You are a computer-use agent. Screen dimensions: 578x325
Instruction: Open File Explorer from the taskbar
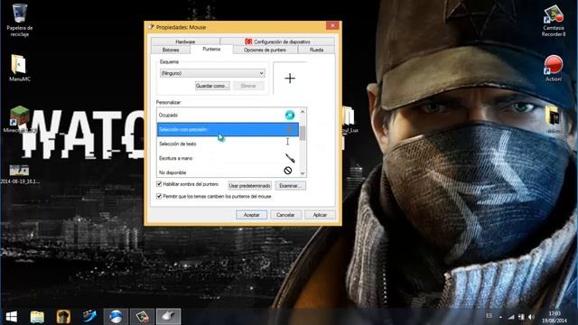point(37,317)
